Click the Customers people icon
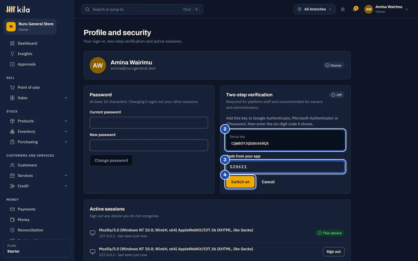This screenshot has height=261, width=418. click(x=12, y=165)
